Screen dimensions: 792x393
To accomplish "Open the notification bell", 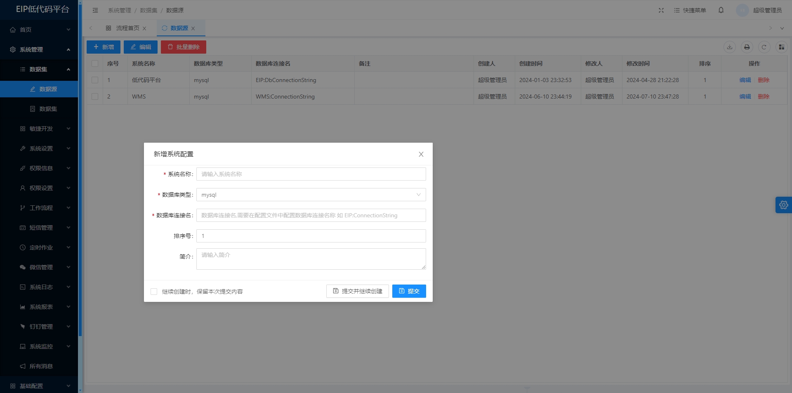I will (x=721, y=10).
